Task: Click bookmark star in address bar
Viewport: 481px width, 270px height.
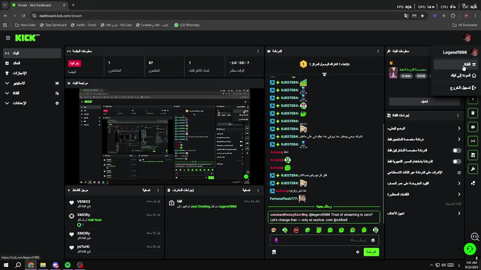Action: pos(422,16)
